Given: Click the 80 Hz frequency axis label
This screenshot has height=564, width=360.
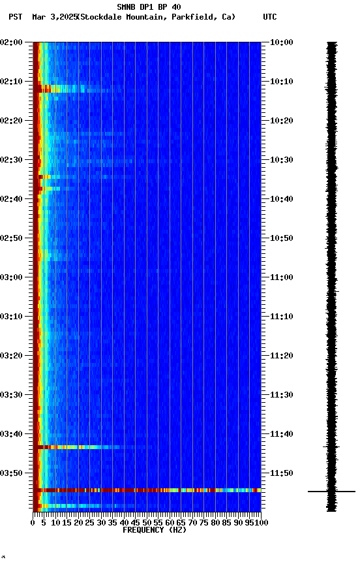Looking at the screenshot, I should pos(215,523).
